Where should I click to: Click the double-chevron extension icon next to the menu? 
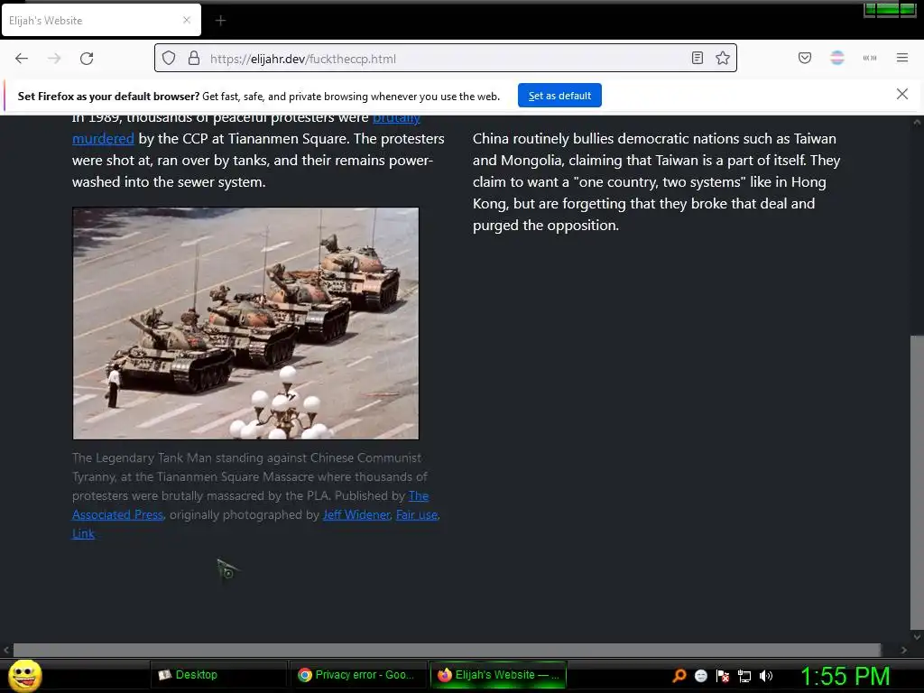point(870,58)
